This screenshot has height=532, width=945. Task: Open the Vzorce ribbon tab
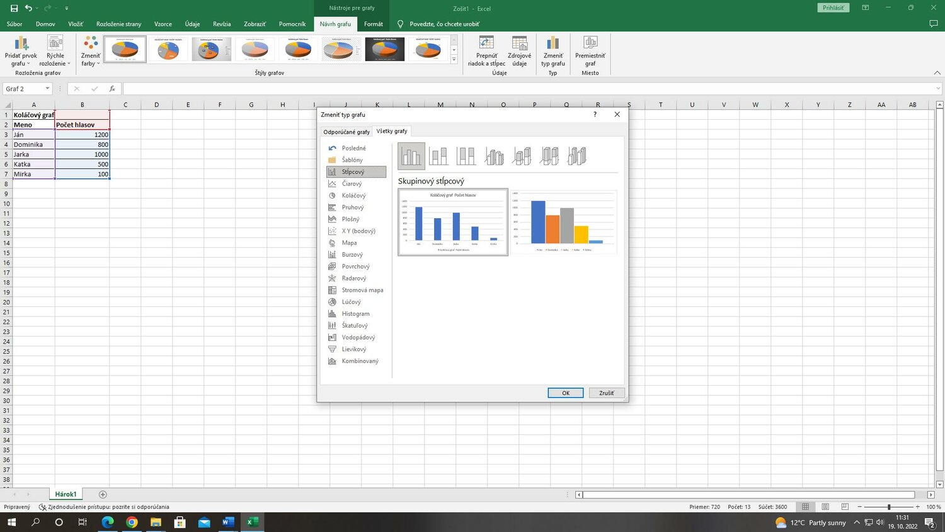pyautogui.click(x=163, y=24)
